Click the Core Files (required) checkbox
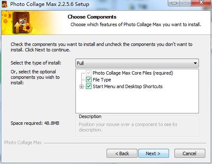 [x=89, y=73]
